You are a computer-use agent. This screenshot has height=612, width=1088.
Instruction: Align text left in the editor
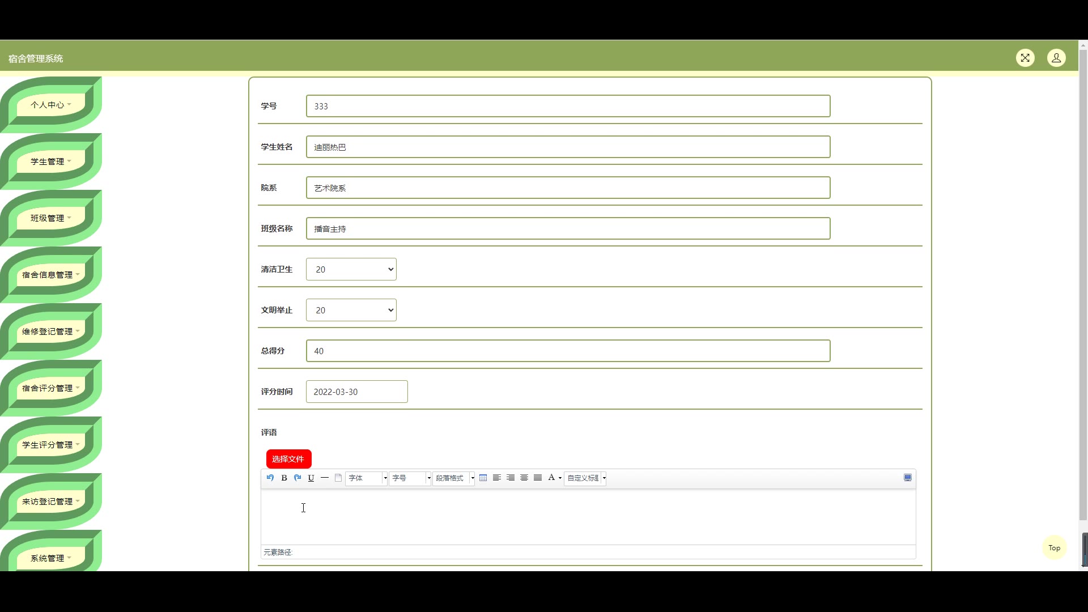[497, 478]
